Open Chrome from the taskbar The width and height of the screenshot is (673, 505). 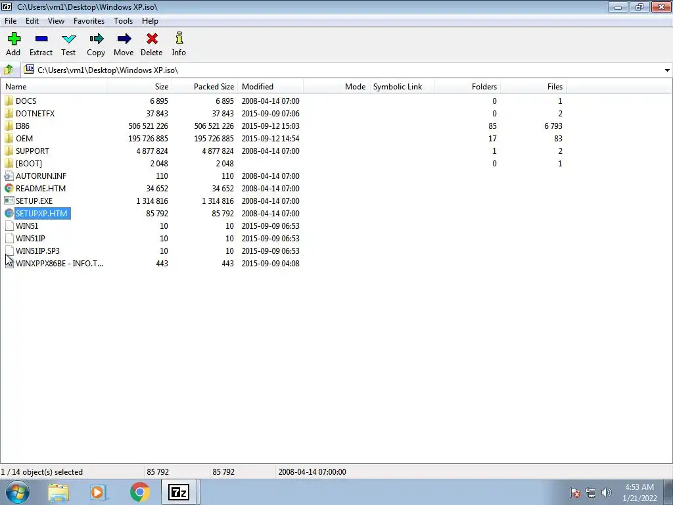[139, 492]
